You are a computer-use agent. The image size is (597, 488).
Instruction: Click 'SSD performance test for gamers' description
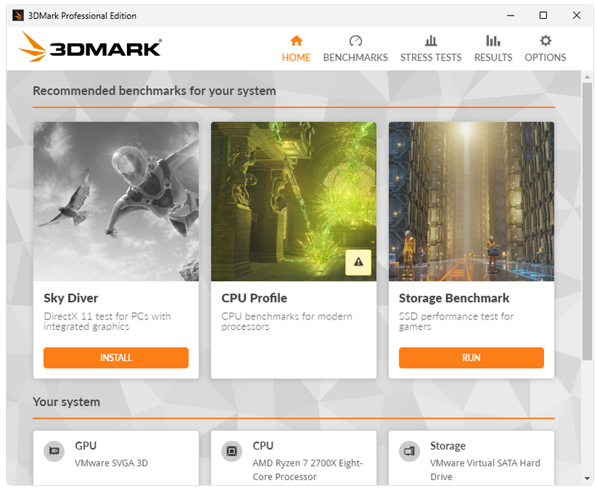[456, 322]
